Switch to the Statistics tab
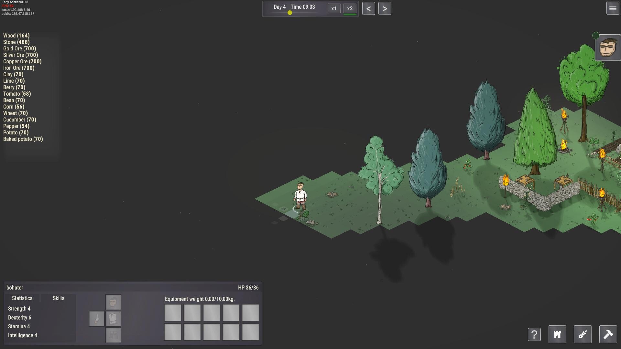The height and width of the screenshot is (349, 621). pos(22,298)
